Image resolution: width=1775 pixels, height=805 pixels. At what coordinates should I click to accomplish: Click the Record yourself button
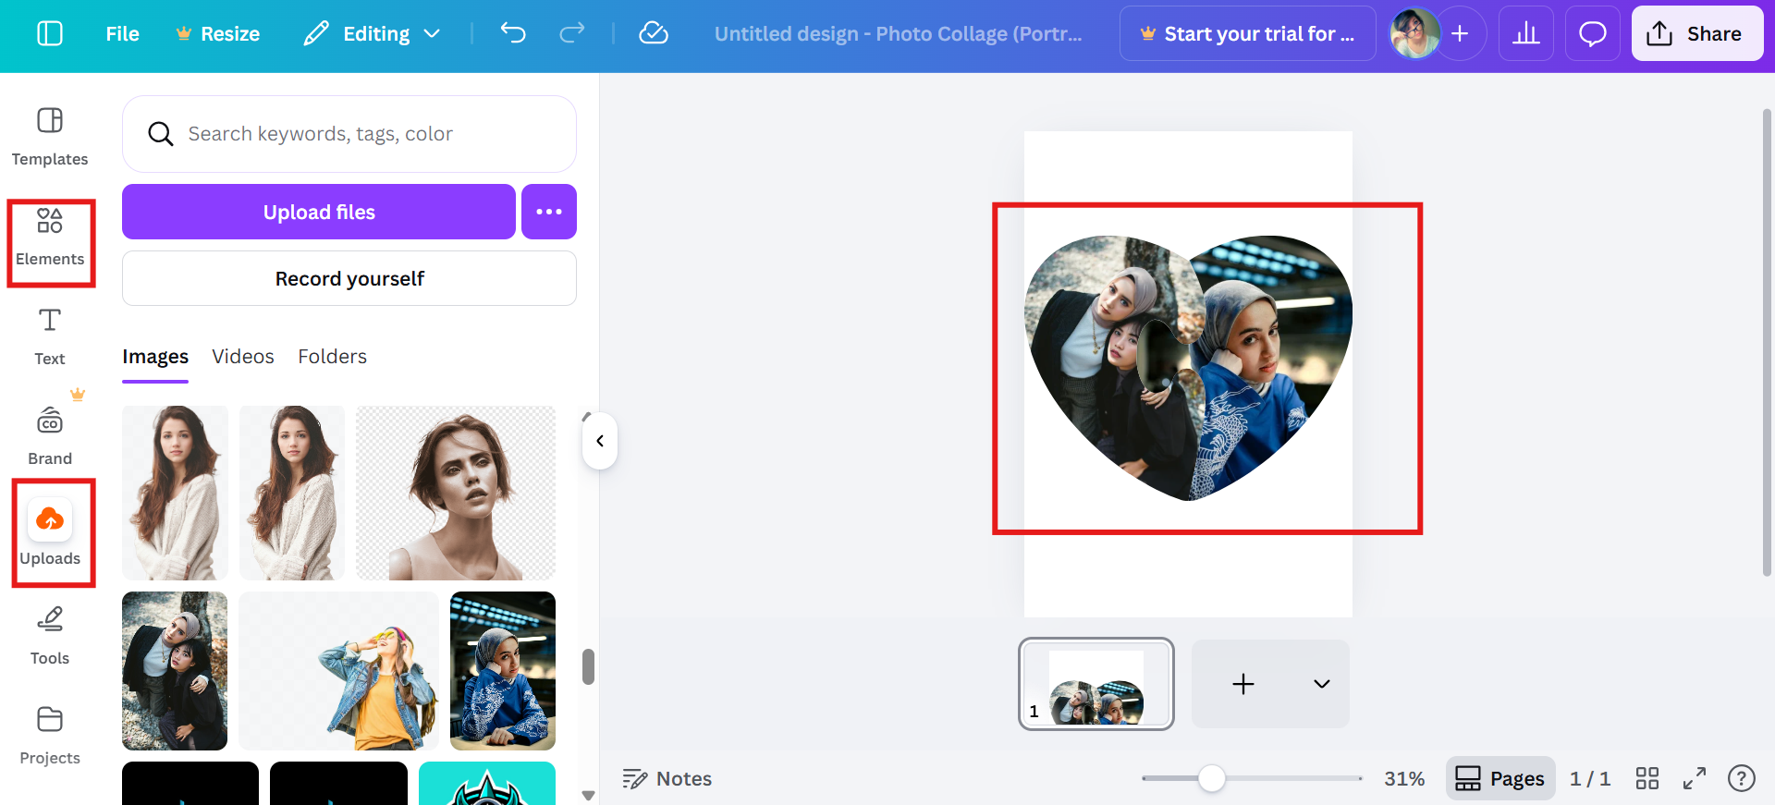click(349, 278)
